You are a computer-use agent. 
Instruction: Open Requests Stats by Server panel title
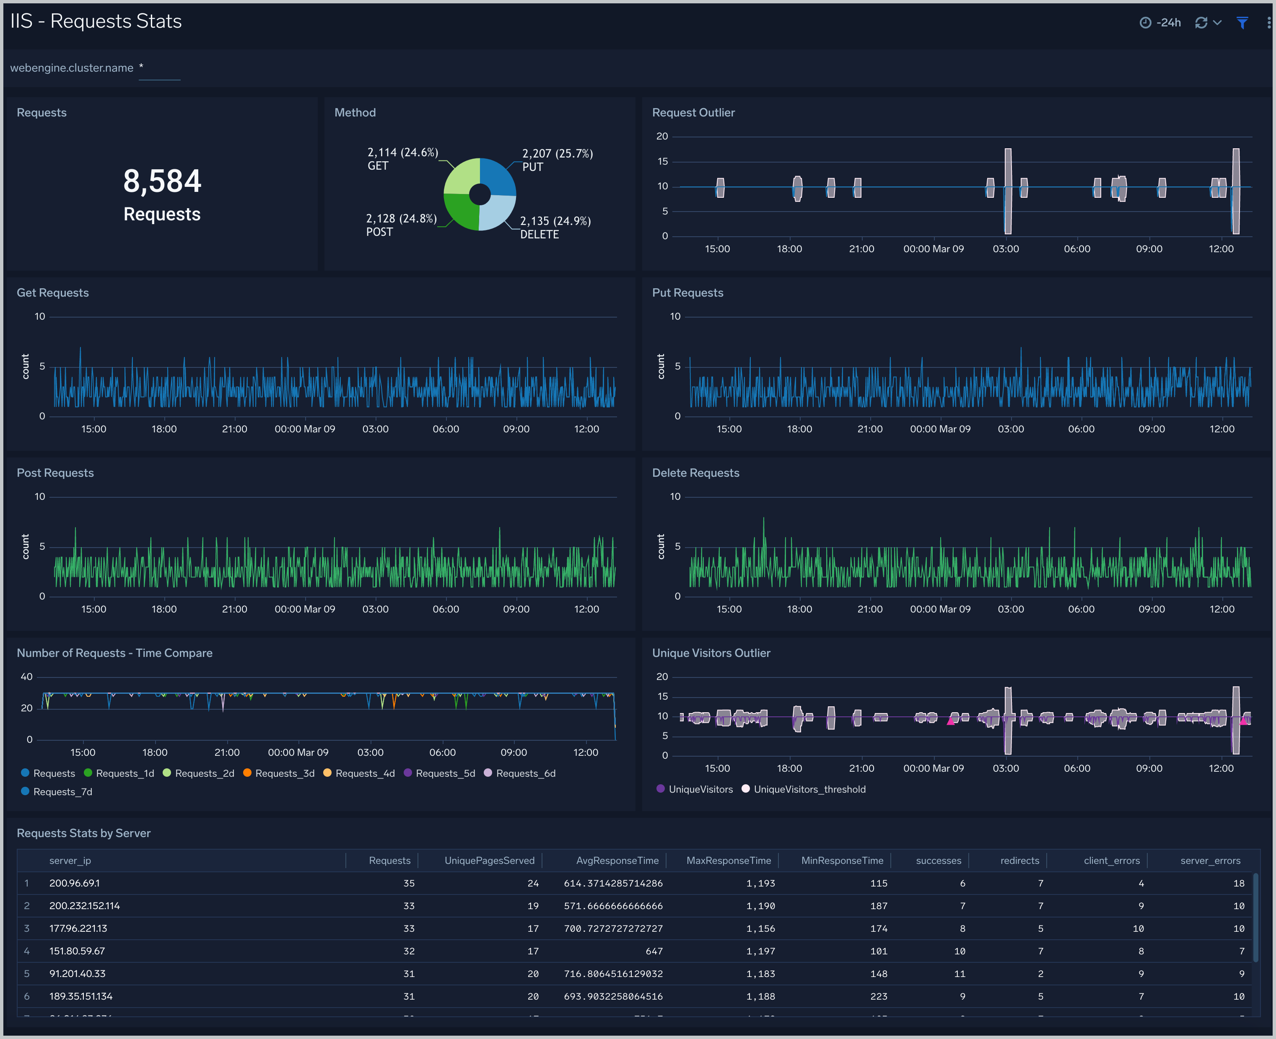(84, 833)
